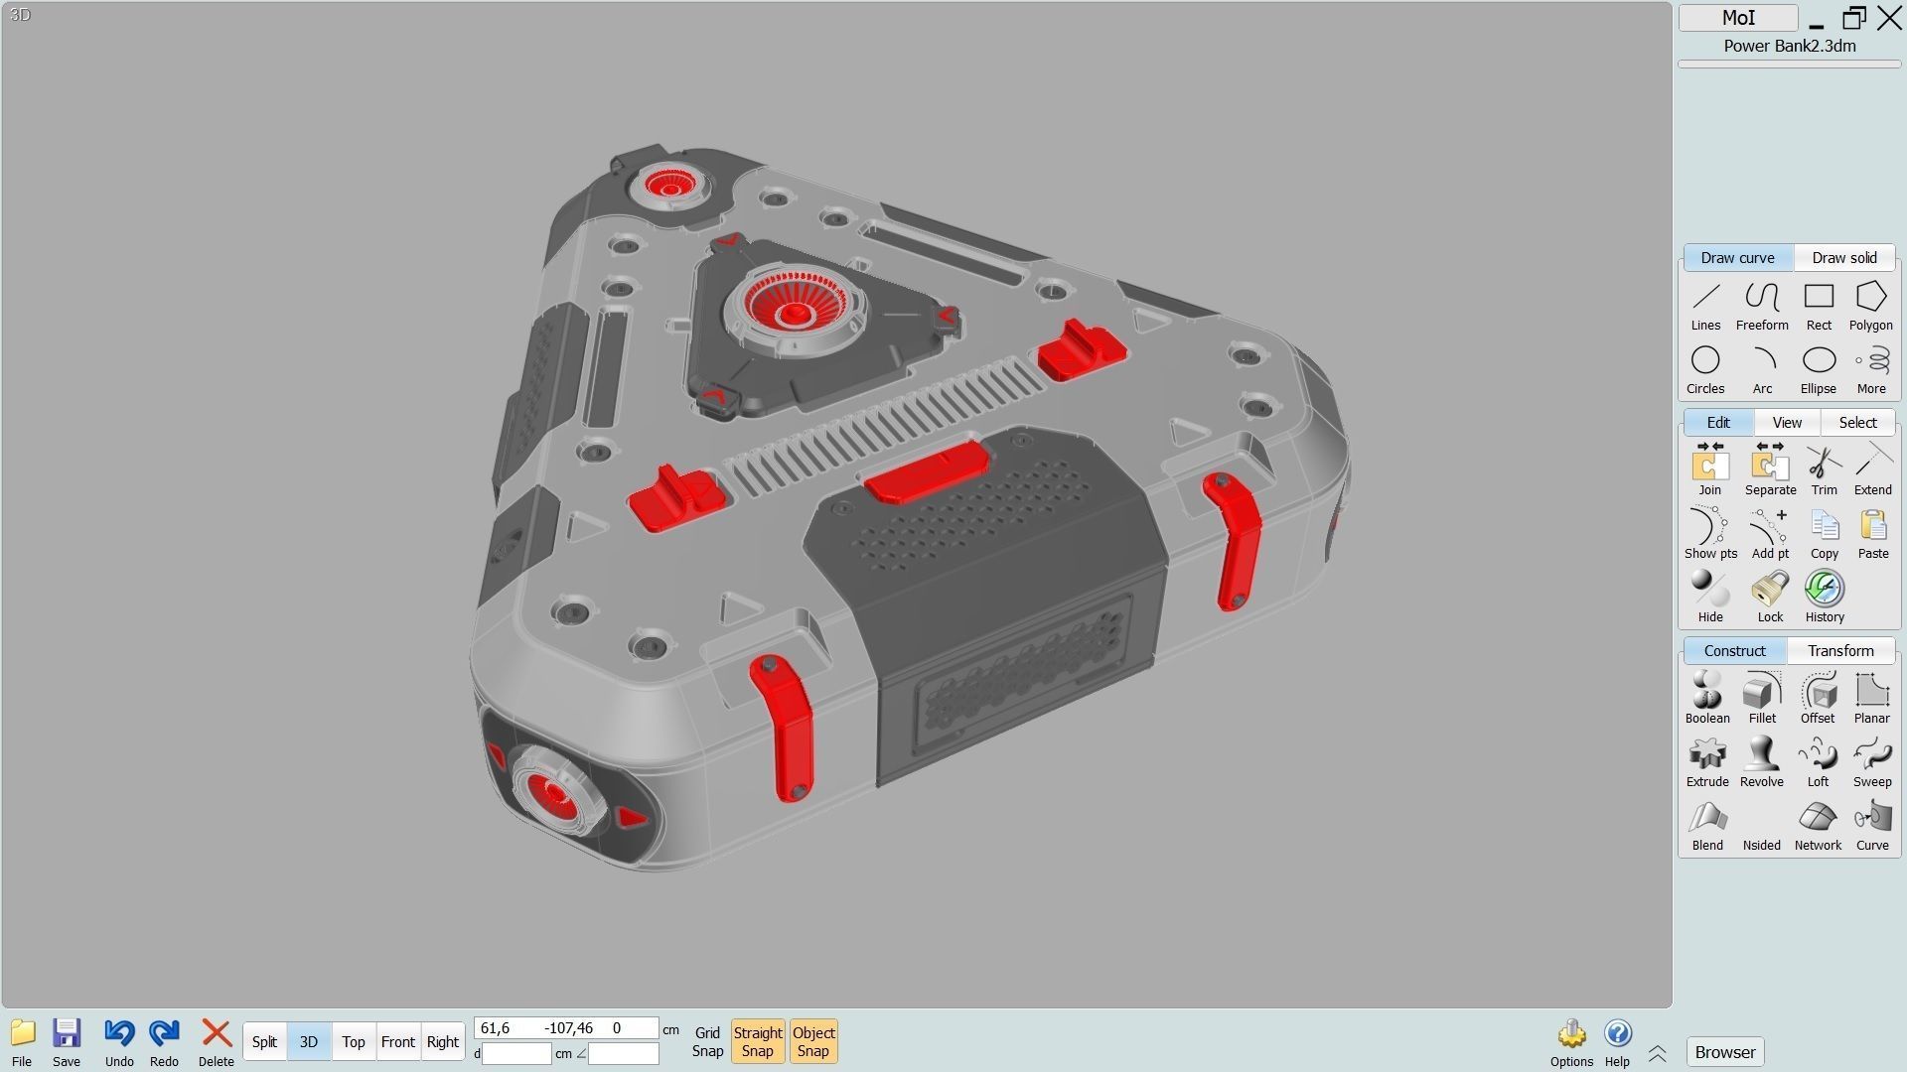Expand panel with up-arrow near Help
This screenshot has width=1907, height=1072.
pos(1657,1053)
